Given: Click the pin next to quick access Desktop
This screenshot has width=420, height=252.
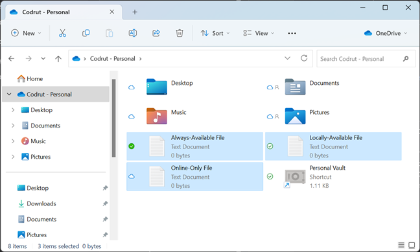Looking at the screenshot, I should tap(105, 188).
